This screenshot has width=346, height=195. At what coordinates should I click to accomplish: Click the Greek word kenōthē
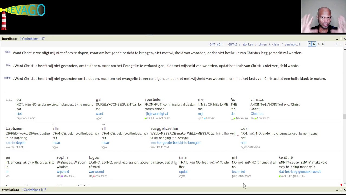[286, 158]
